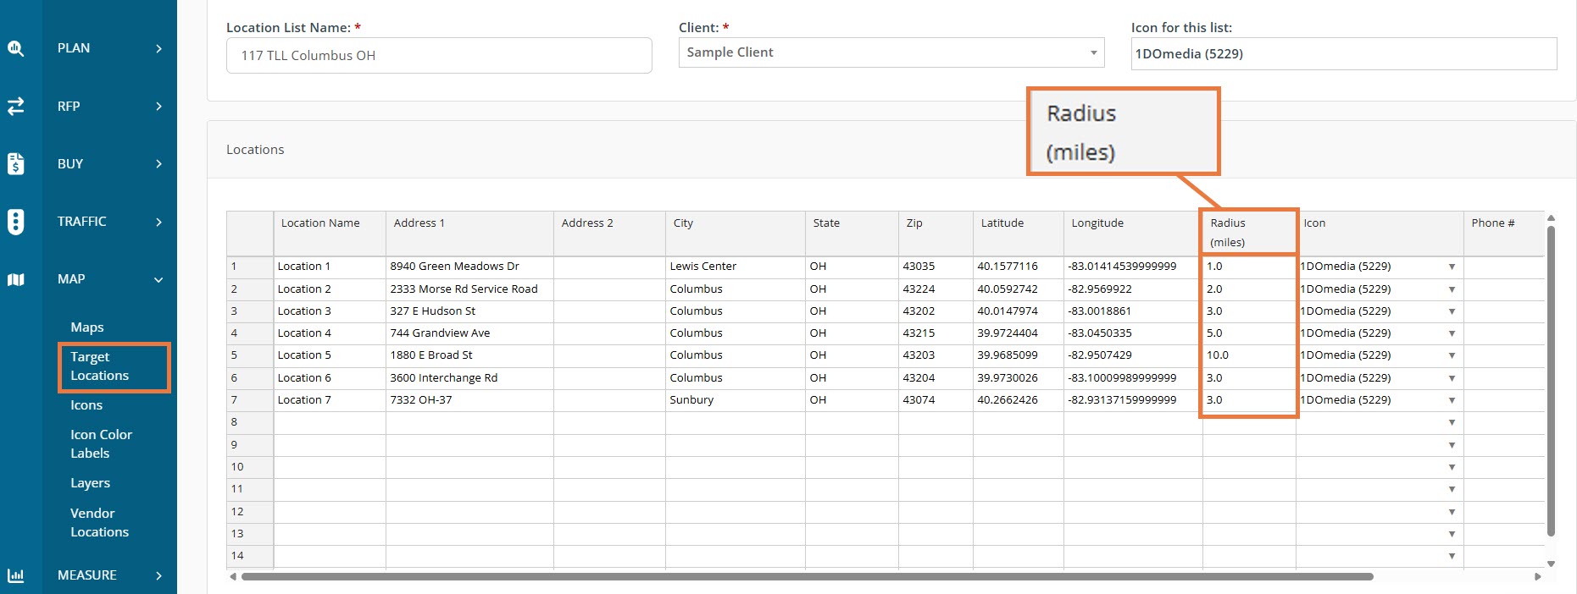This screenshot has height=594, width=1577.
Task: Open icon dropdown for Location 5 row
Action: (x=1452, y=355)
